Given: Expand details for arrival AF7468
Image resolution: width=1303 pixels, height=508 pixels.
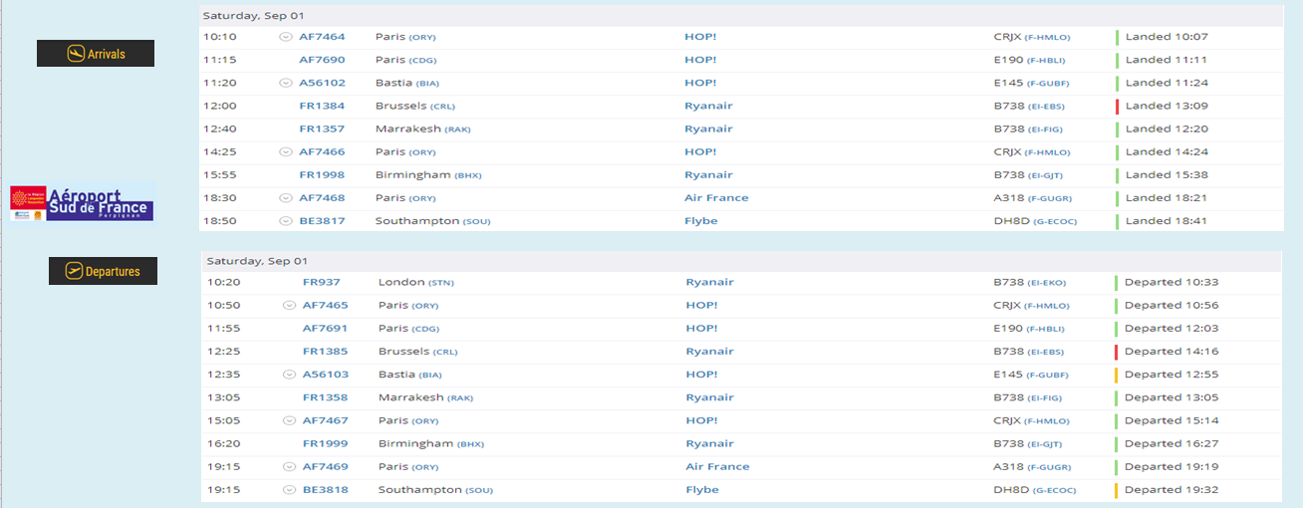Looking at the screenshot, I should coord(286,198).
